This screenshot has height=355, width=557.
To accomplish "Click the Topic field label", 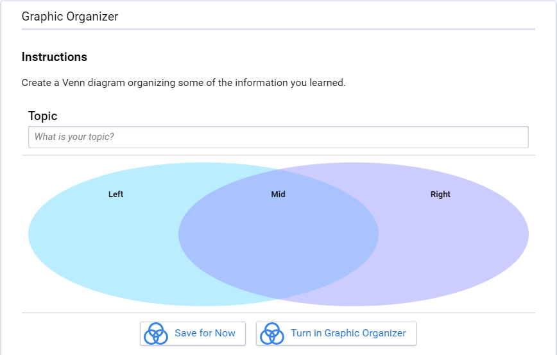I will pos(42,116).
